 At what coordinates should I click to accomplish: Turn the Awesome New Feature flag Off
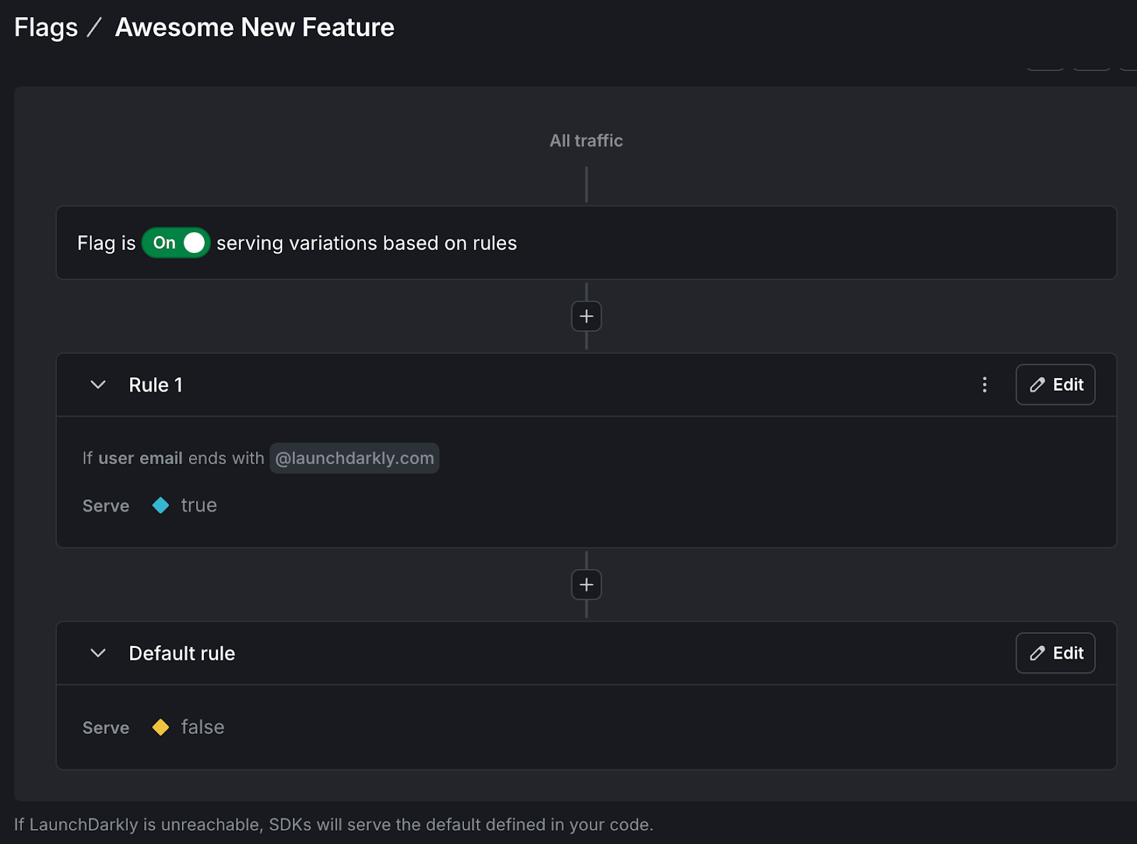tap(176, 242)
